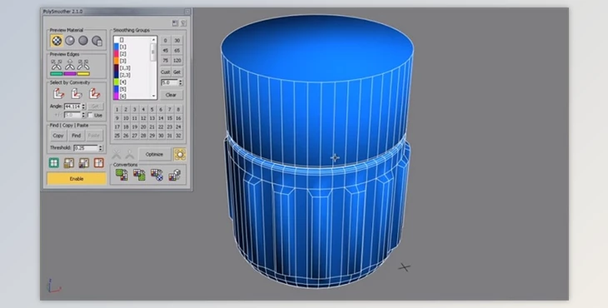This screenshot has width=608, height=308.
Task: Click the 5.0 custom angle field under Cust
Action: (169, 82)
